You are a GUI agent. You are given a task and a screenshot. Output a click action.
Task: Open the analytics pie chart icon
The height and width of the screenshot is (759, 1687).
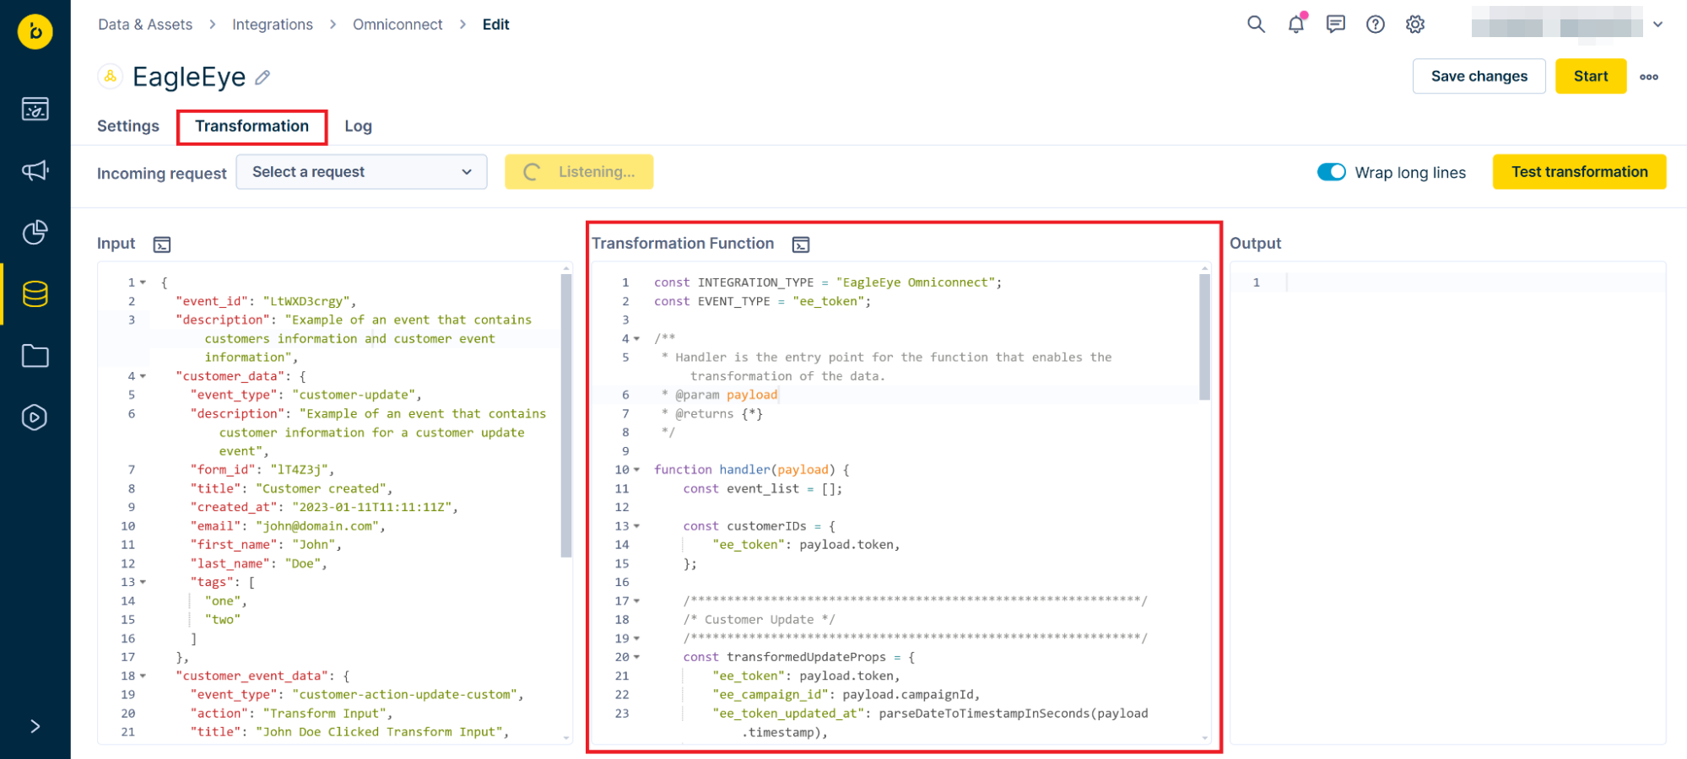35,232
